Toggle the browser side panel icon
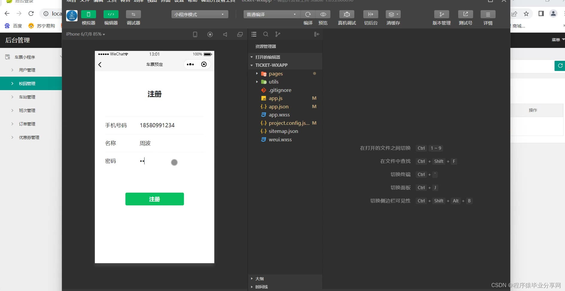565x291 pixels. [x=541, y=13]
